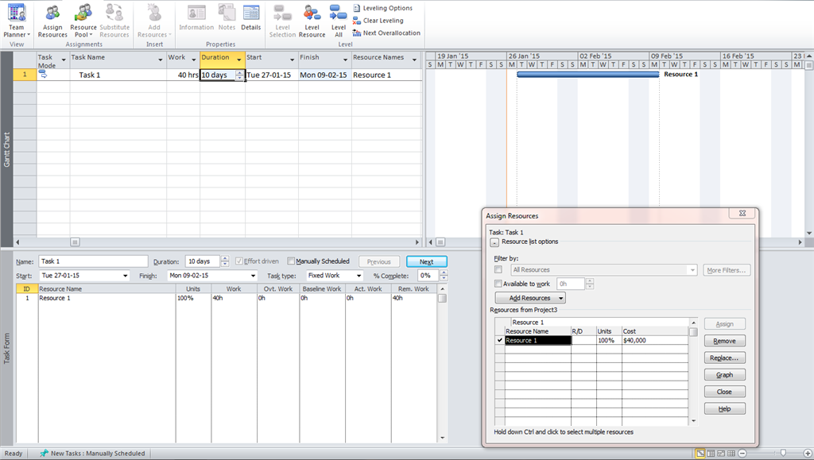Open the Finish column filter dropdown

(345, 60)
